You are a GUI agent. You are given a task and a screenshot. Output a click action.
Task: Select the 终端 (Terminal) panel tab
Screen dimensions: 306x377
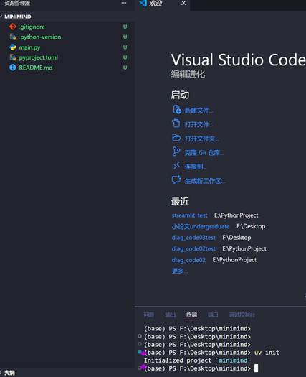click(x=191, y=315)
